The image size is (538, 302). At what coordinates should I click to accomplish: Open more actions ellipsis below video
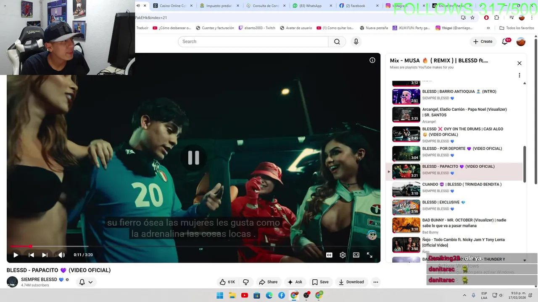point(376,282)
